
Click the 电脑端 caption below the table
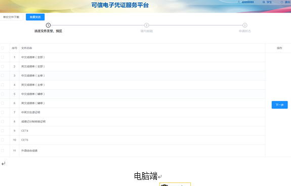146,176
